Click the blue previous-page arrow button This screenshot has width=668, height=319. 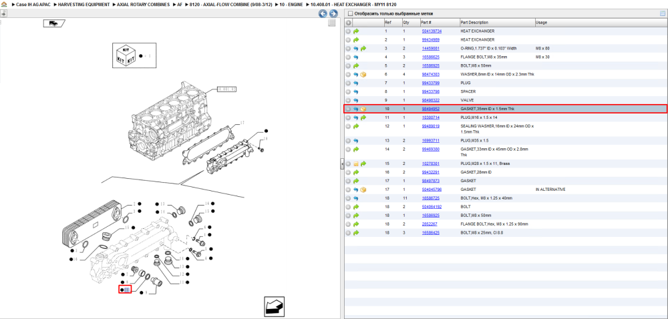(323, 13)
